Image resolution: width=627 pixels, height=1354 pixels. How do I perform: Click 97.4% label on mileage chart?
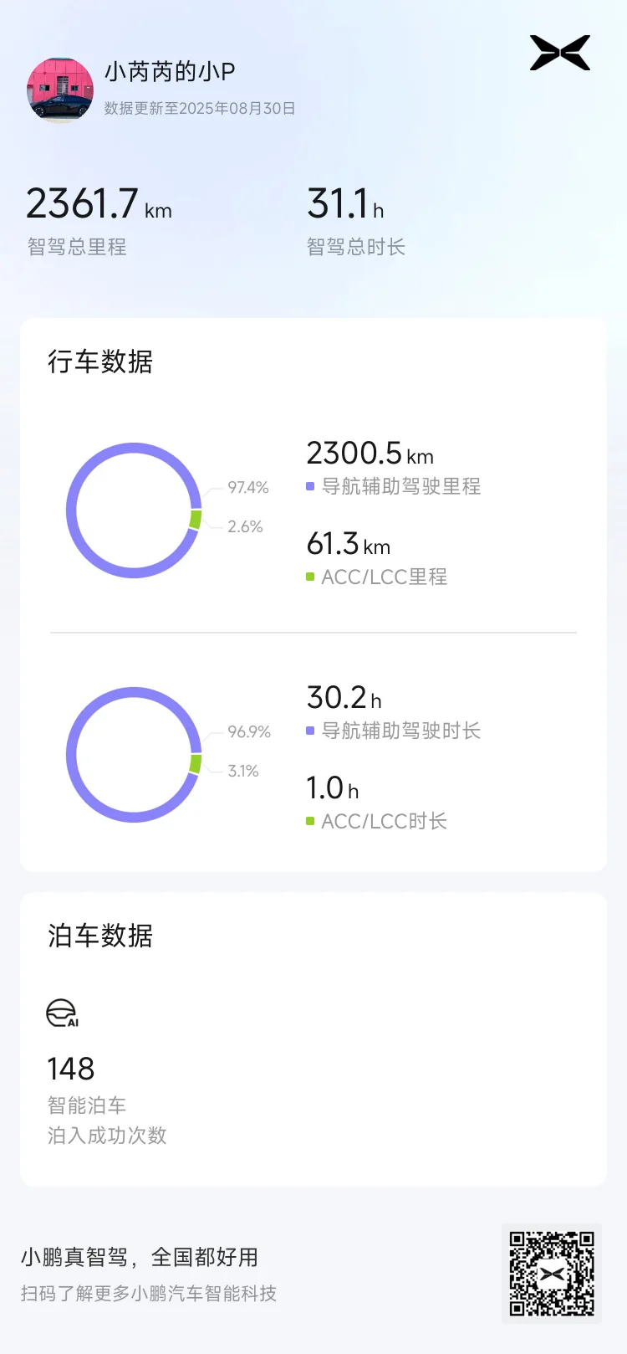pos(248,487)
